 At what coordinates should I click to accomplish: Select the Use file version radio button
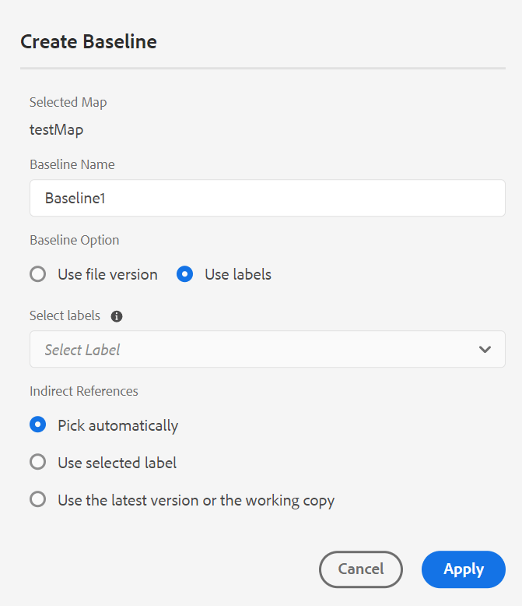click(x=37, y=274)
